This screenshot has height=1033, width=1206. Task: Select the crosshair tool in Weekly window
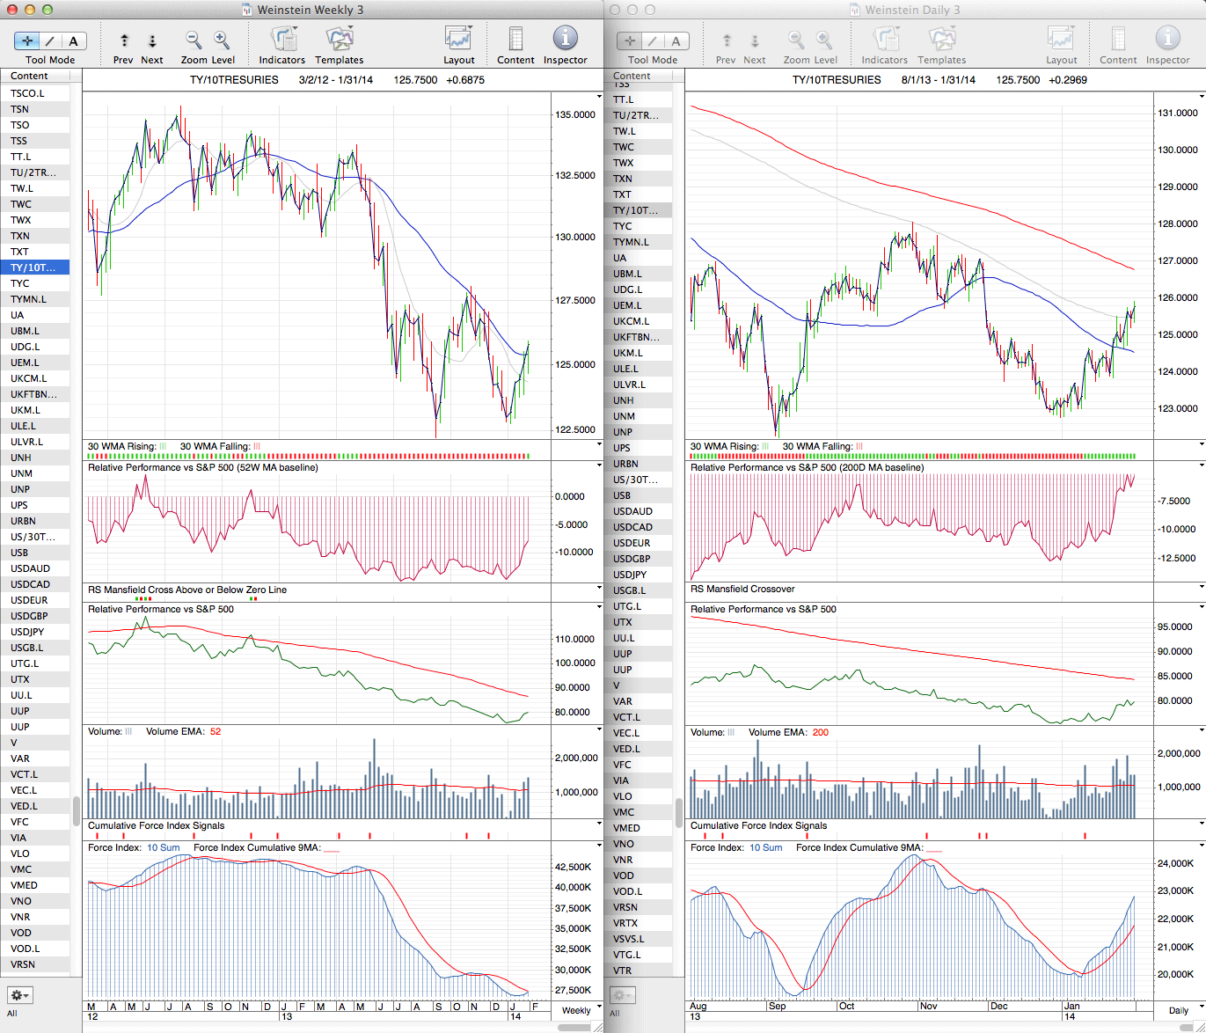click(27, 40)
